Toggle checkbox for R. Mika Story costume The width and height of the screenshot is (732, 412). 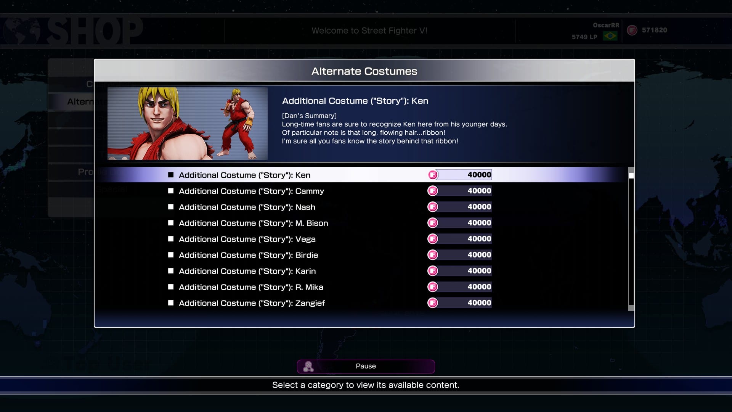click(x=171, y=287)
